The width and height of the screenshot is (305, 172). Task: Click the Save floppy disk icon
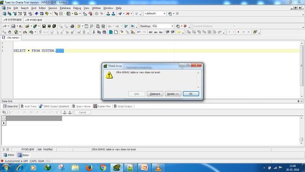(44, 26)
